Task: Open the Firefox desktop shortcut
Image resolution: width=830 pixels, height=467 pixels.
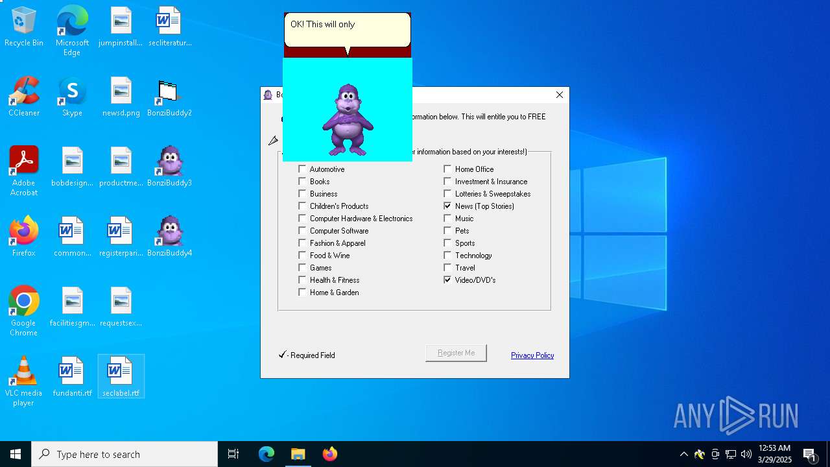Action: (24, 237)
